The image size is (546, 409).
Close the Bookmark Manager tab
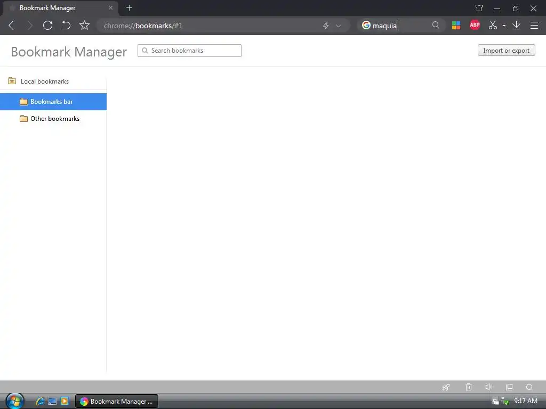point(110,7)
